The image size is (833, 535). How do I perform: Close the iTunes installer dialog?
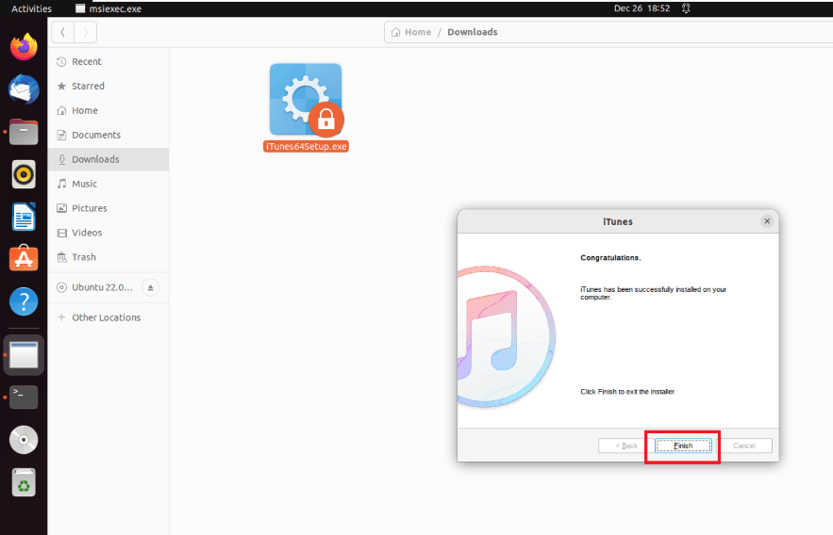click(767, 221)
